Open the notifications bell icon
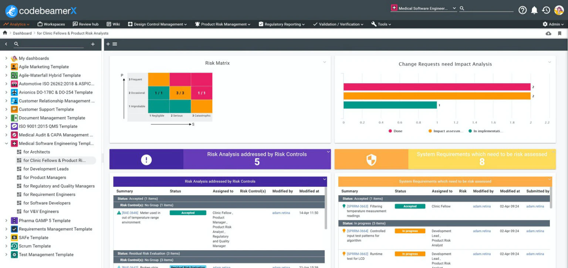Screen dimensions: 568x268 [534, 10]
